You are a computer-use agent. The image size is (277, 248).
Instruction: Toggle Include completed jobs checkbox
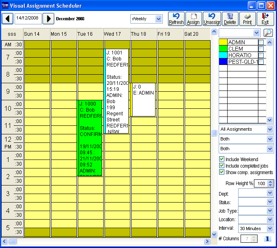[222, 166]
